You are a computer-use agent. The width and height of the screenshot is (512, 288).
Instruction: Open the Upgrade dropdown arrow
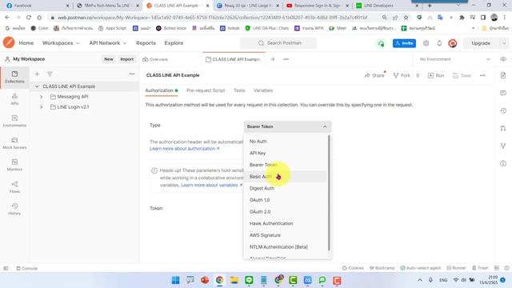point(504,43)
